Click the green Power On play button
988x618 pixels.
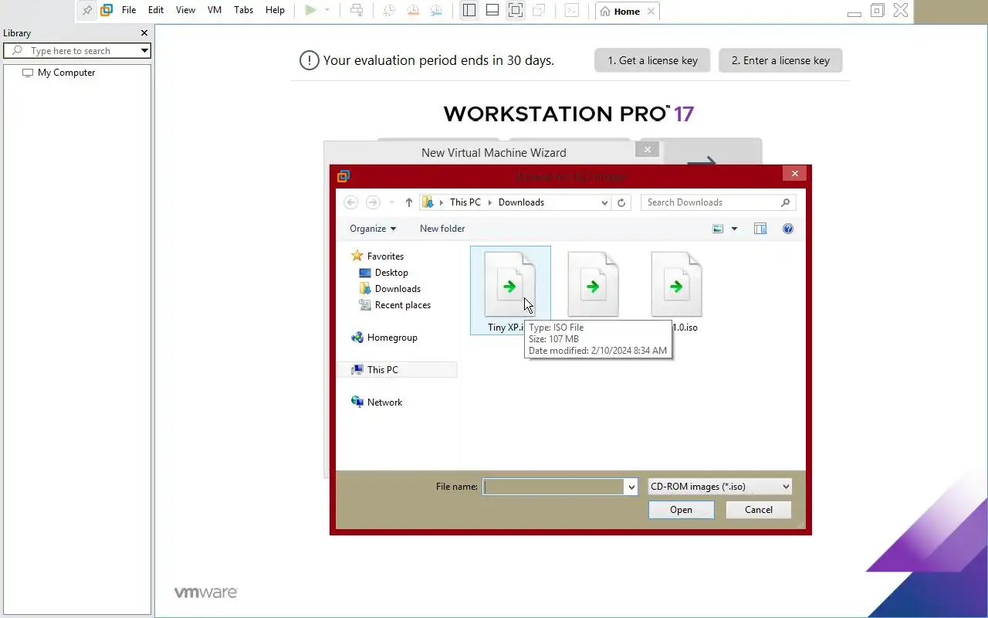310,11
